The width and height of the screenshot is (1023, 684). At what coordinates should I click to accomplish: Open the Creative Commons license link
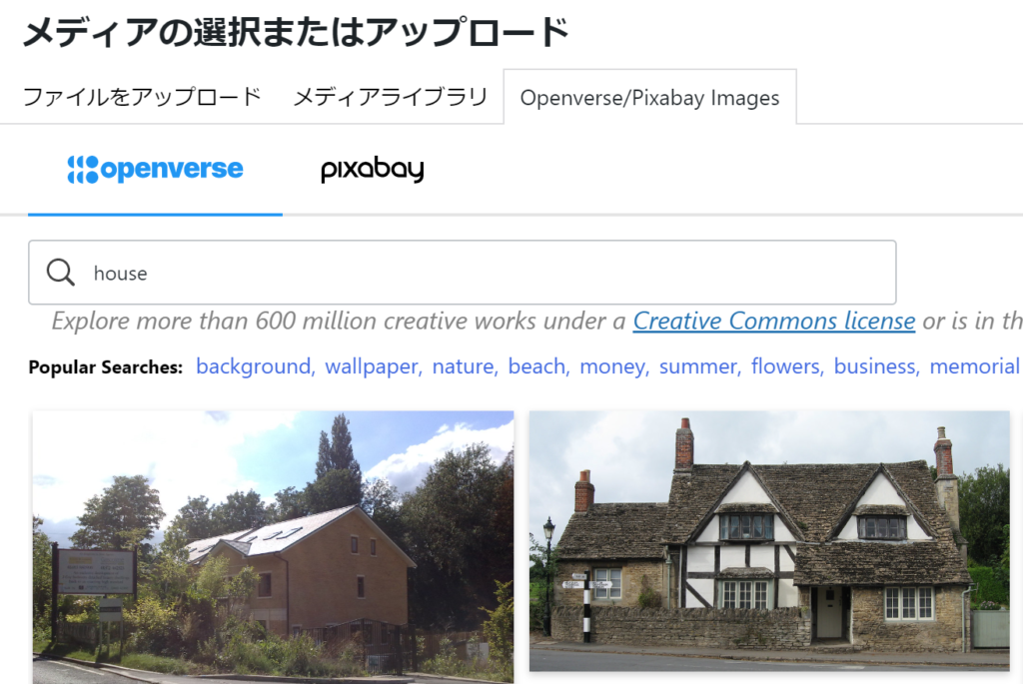pyautogui.click(x=774, y=321)
